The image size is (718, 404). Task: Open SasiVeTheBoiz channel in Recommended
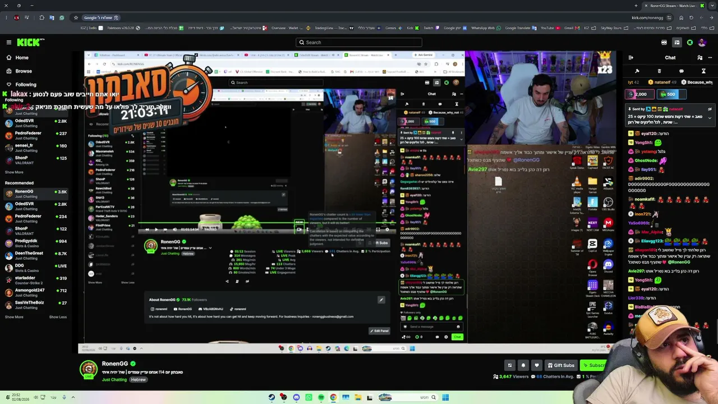coord(36,305)
